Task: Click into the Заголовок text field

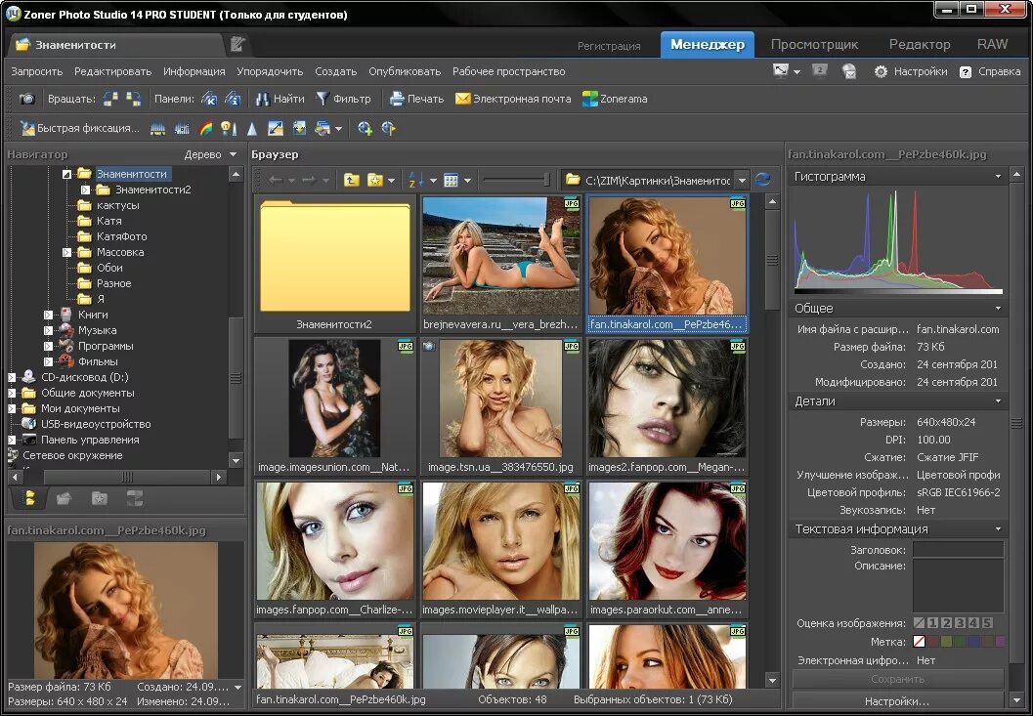Action: tap(957, 550)
